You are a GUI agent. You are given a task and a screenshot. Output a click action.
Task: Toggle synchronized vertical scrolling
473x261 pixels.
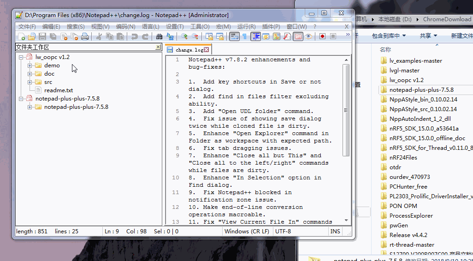click(x=209, y=36)
